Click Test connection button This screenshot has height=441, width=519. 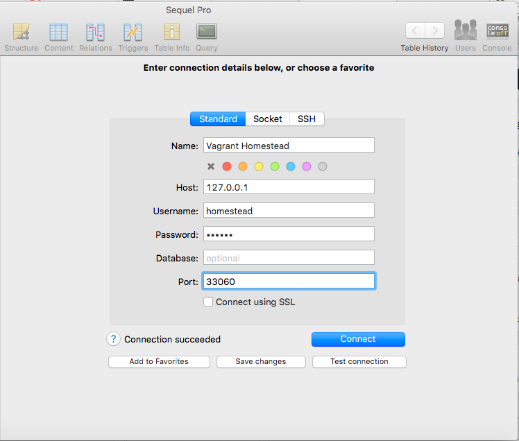tap(359, 361)
